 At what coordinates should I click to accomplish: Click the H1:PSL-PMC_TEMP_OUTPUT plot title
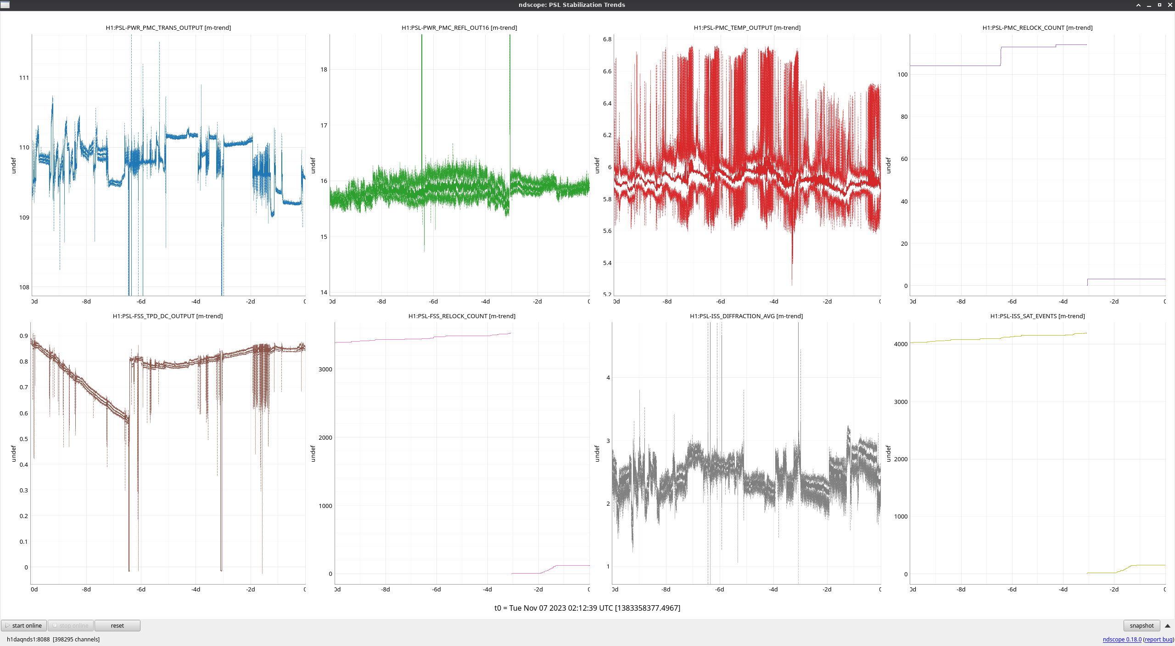click(x=747, y=28)
